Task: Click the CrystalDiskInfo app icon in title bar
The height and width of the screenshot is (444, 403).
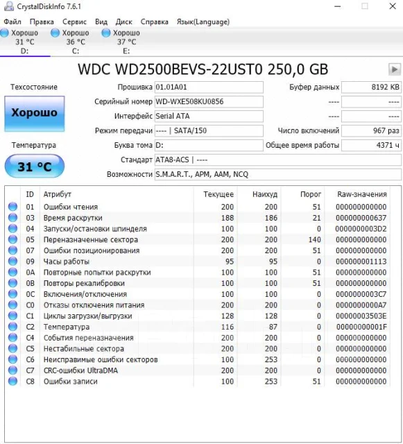Action: point(8,6)
